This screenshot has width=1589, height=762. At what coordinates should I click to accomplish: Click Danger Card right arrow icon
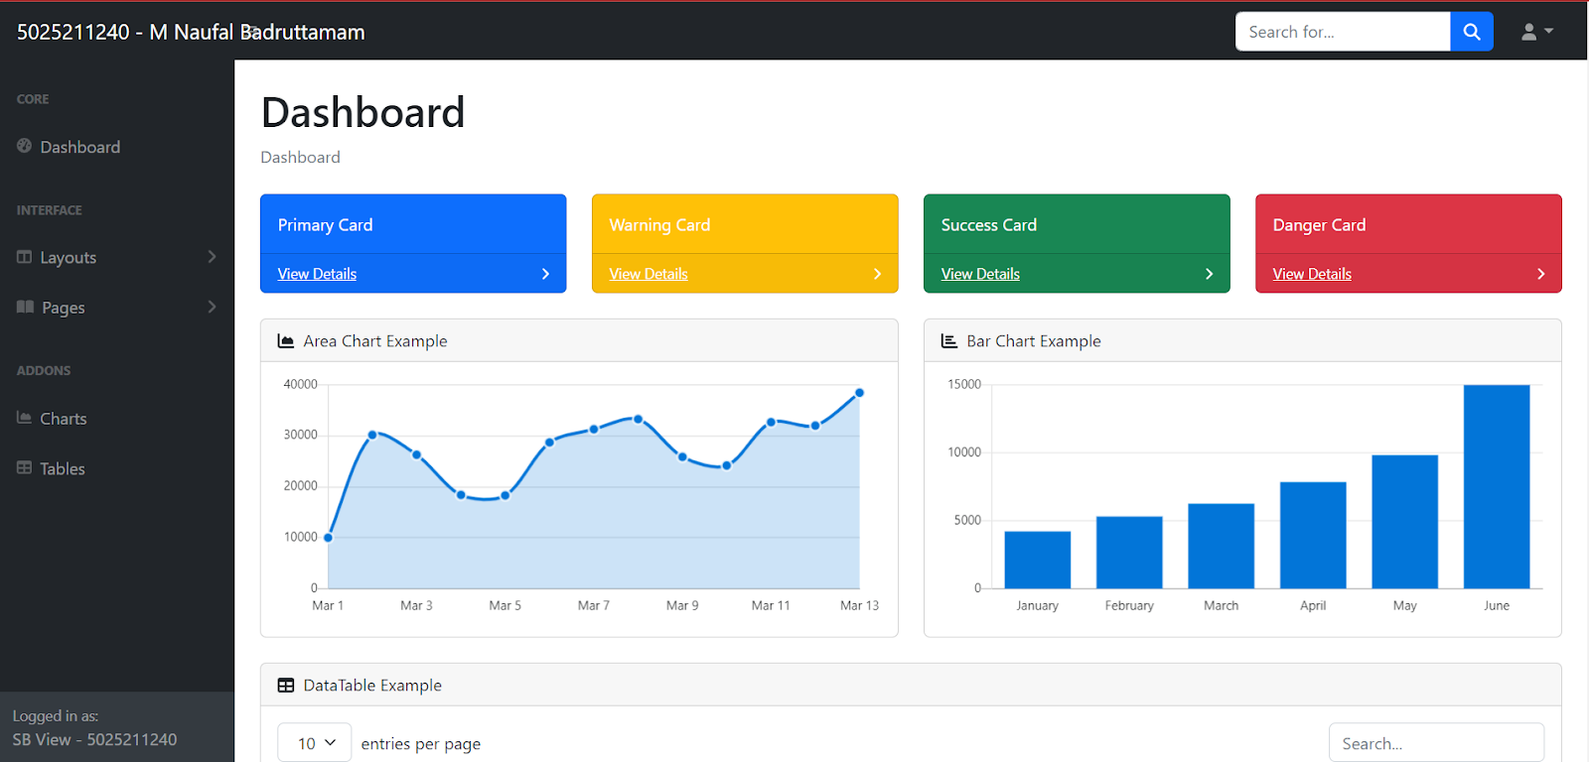(1540, 274)
